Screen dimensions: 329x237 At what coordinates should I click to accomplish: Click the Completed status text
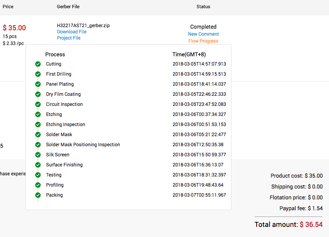tap(203, 27)
